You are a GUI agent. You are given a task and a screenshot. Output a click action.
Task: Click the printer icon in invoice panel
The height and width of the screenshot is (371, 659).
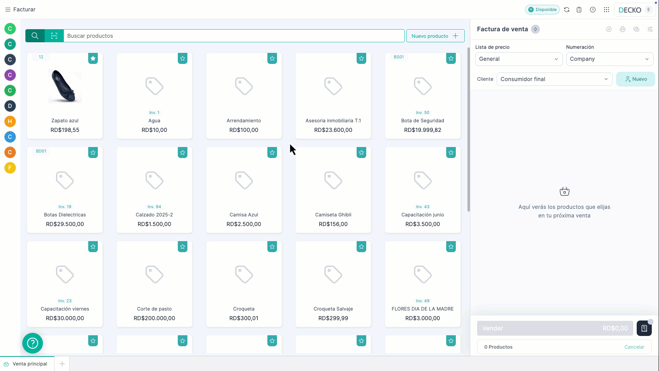click(x=623, y=29)
